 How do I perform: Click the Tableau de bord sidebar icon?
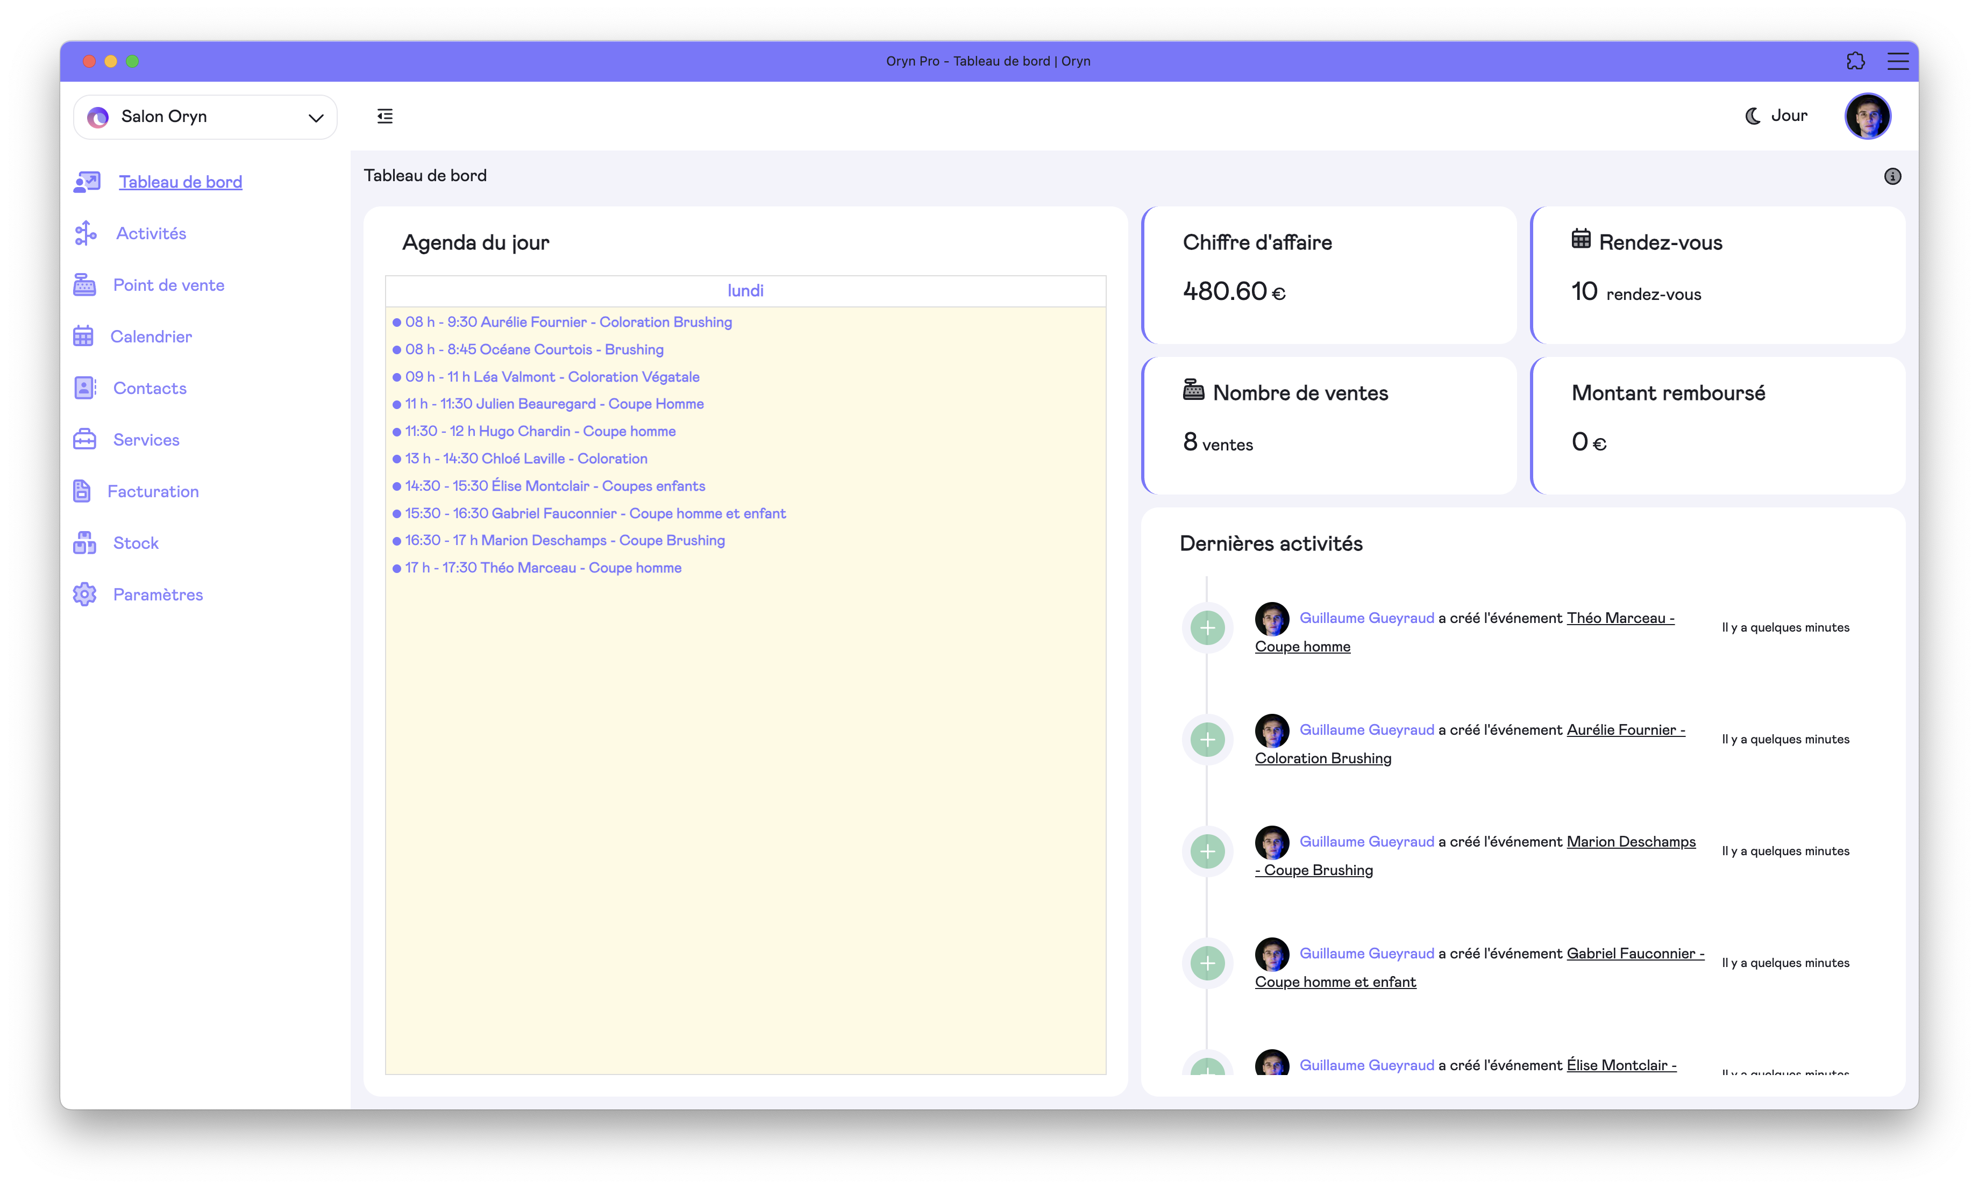[87, 182]
